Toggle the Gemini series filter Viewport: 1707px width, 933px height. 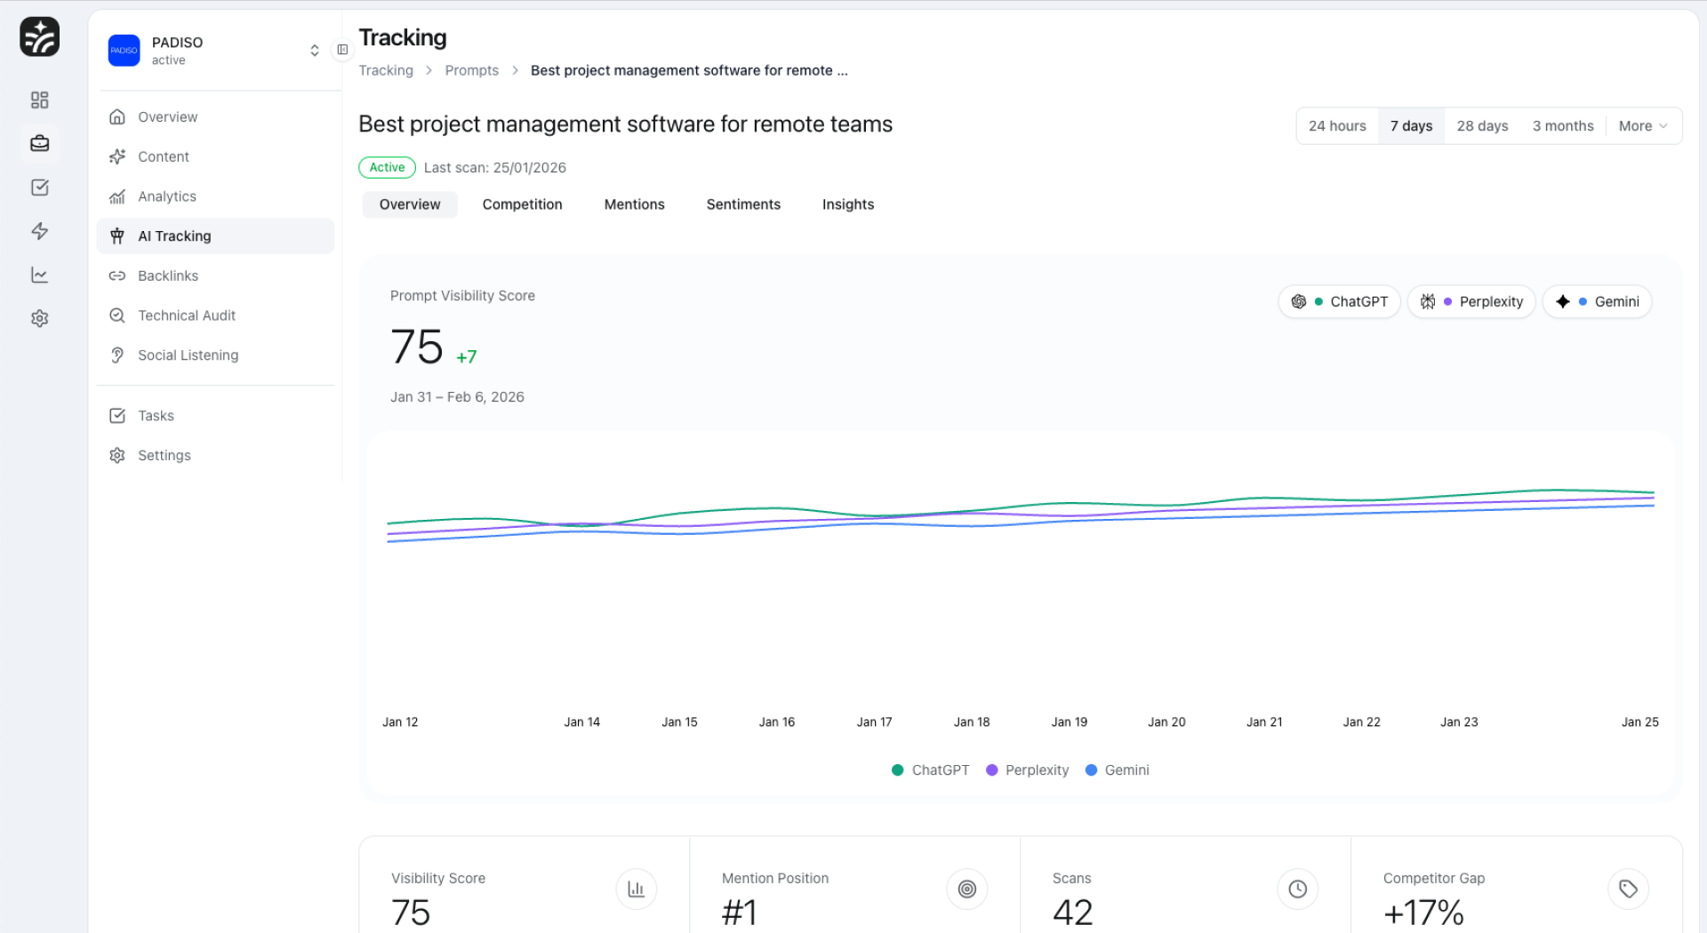point(1598,301)
